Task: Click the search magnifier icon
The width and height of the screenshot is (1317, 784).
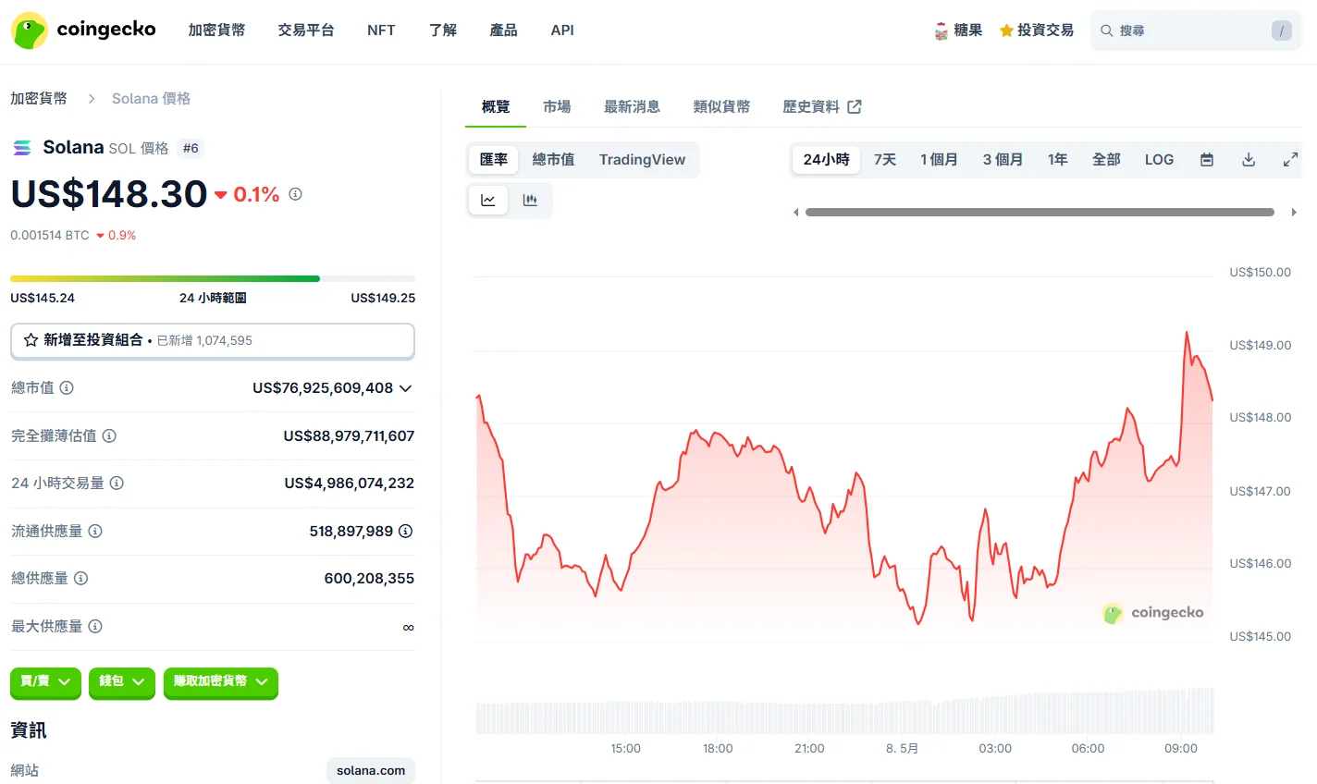Action: pos(1106,31)
